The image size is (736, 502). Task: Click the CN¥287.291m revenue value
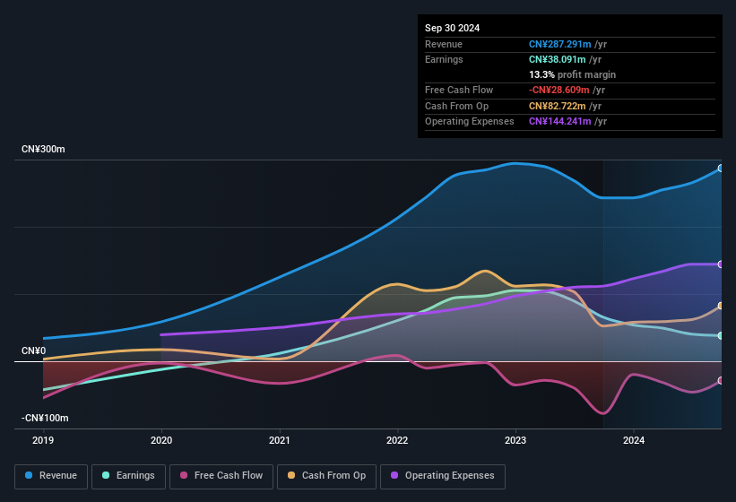point(560,44)
